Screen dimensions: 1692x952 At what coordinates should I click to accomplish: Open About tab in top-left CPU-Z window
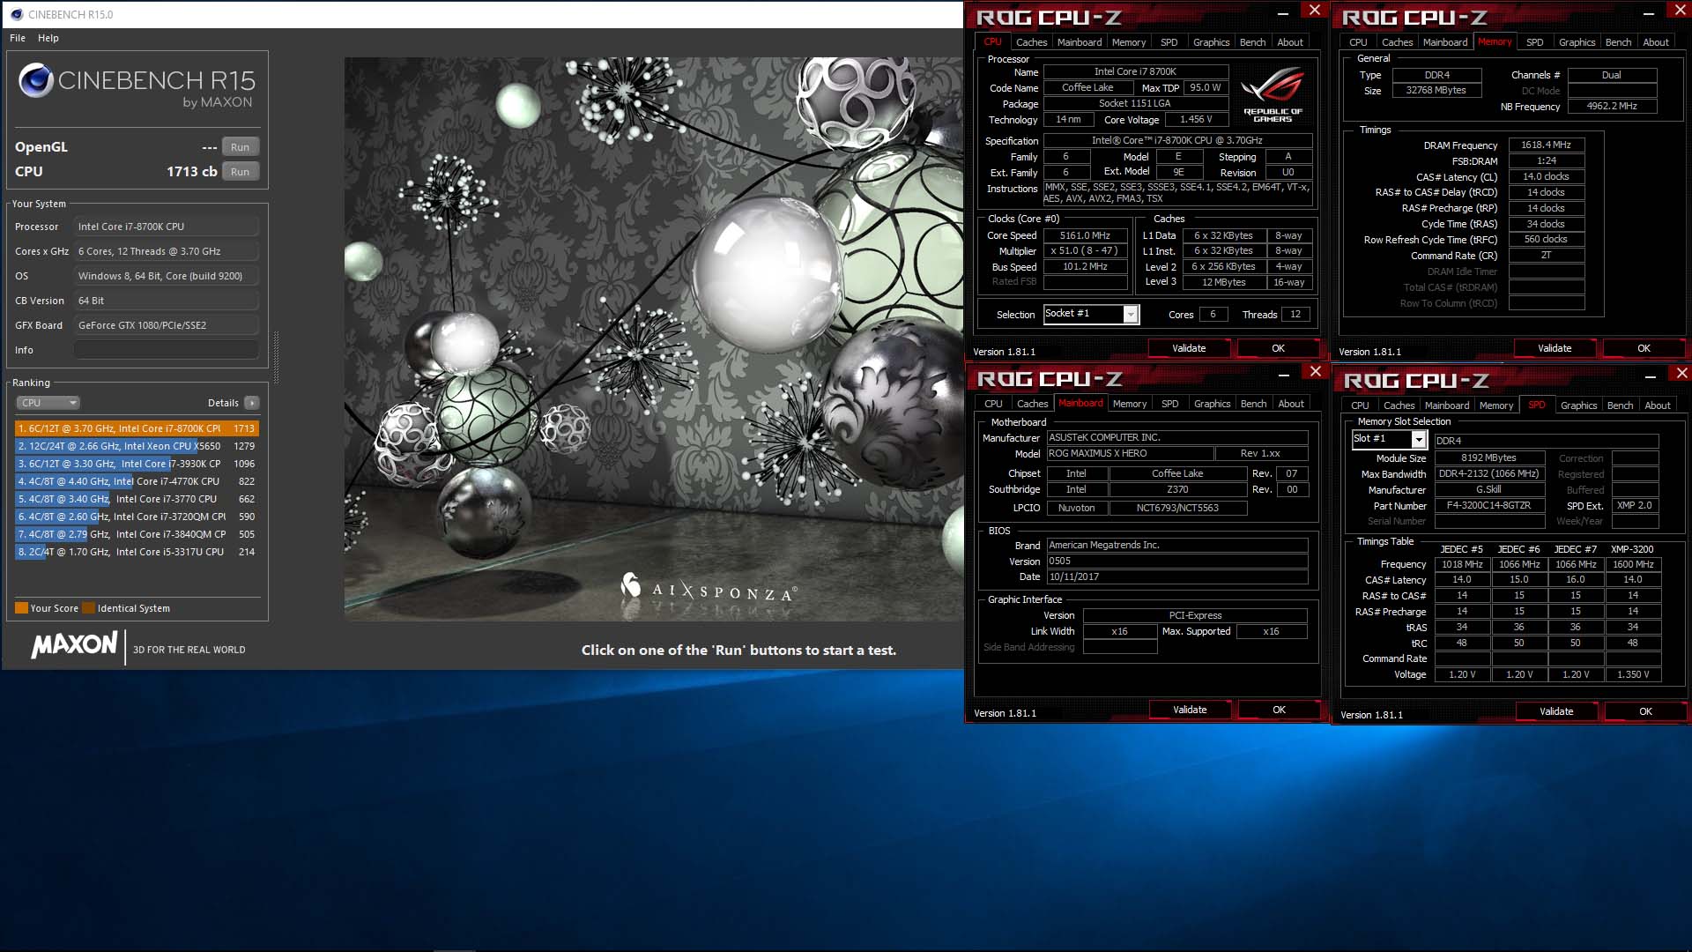(x=1290, y=42)
